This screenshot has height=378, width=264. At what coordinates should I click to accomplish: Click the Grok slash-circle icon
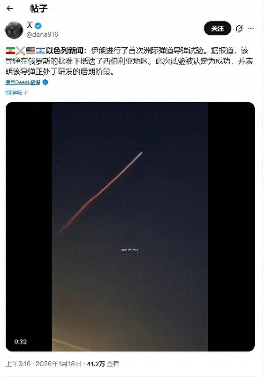pos(239,28)
